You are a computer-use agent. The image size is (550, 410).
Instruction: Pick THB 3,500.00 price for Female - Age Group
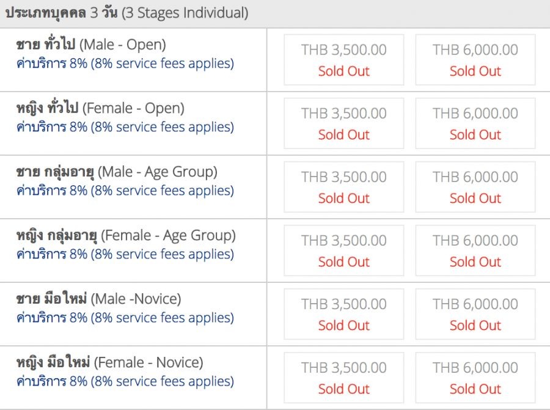[343, 251]
